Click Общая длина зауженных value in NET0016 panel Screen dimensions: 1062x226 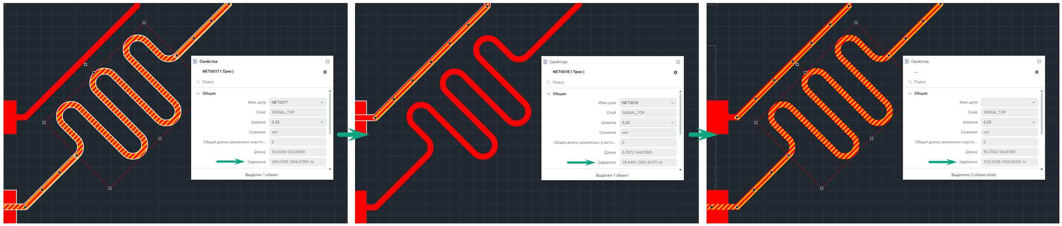[x=648, y=142]
